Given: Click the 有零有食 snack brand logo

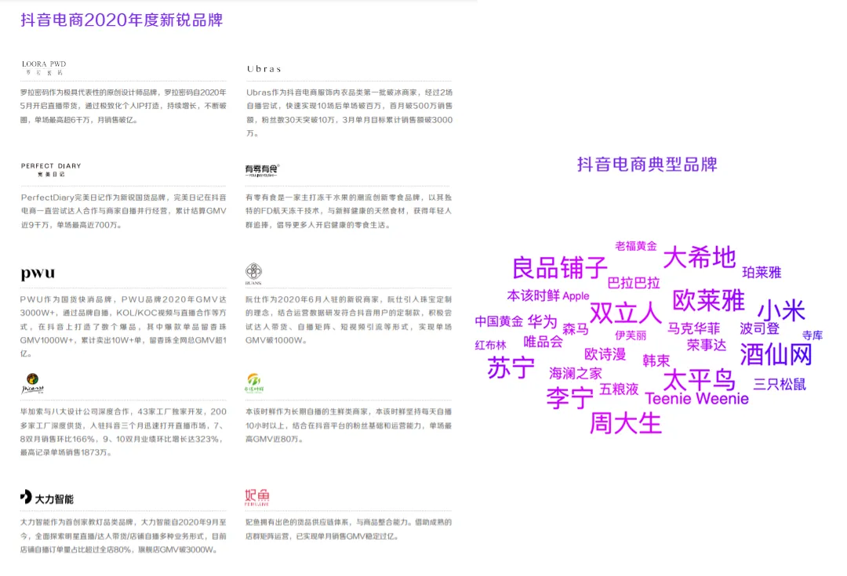Looking at the screenshot, I should pyautogui.click(x=262, y=170).
